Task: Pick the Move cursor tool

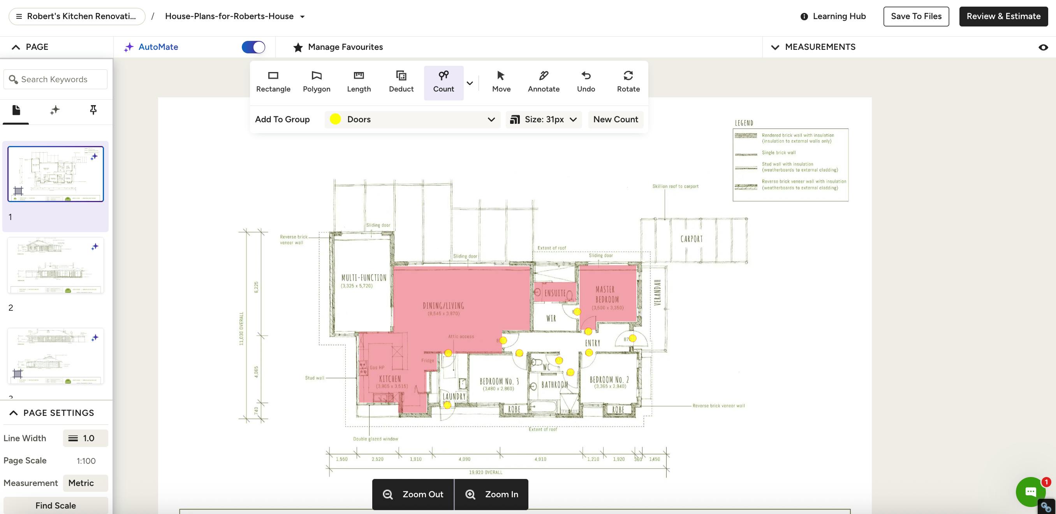Action: [x=501, y=82]
